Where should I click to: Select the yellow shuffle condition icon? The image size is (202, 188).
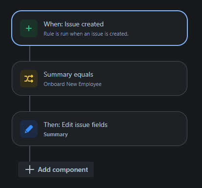pos(29,79)
